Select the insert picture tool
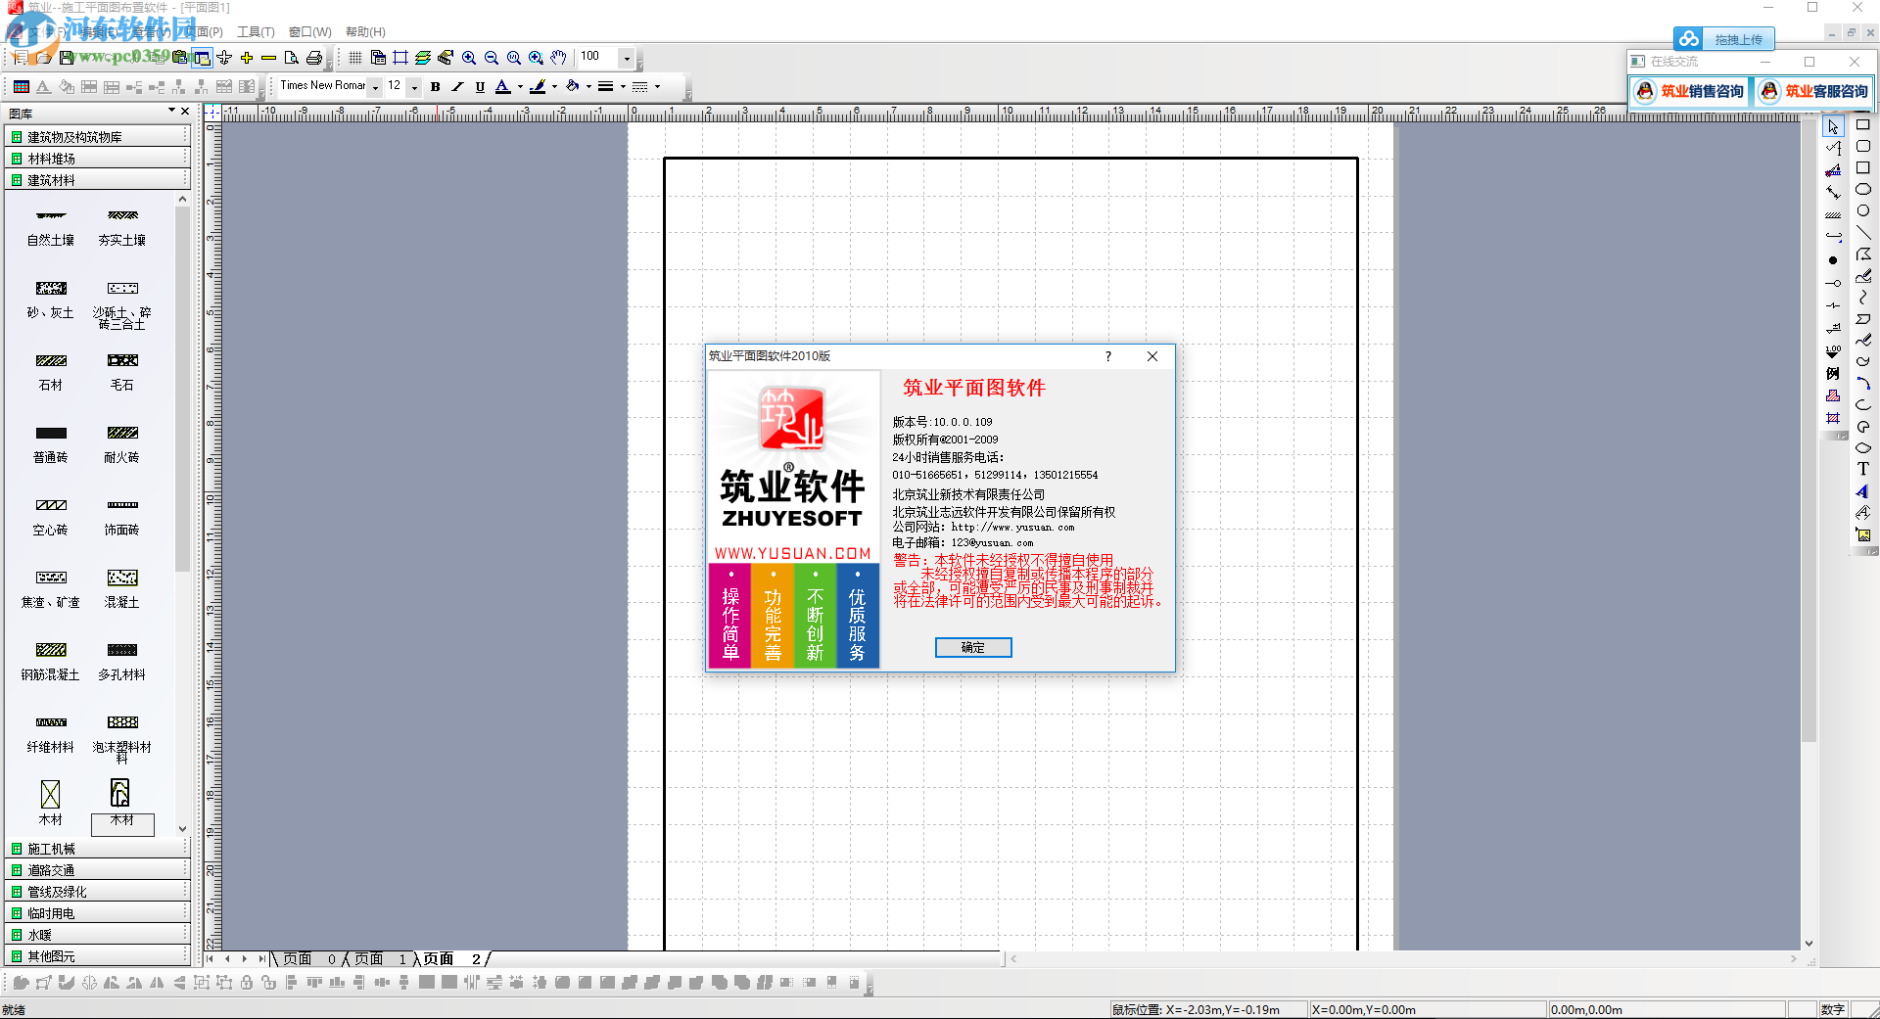Screen dimensions: 1880x1019 point(1863,534)
